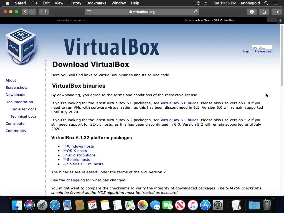The height and width of the screenshot is (213, 284).
Task: Open System Preferences from the Dock
Action: (x=218, y=205)
